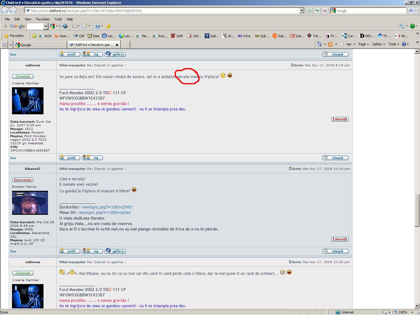Viewport: 420px width, 315px height.
Task: Click denunță button in bibanu47's post
Action: click(x=340, y=239)
